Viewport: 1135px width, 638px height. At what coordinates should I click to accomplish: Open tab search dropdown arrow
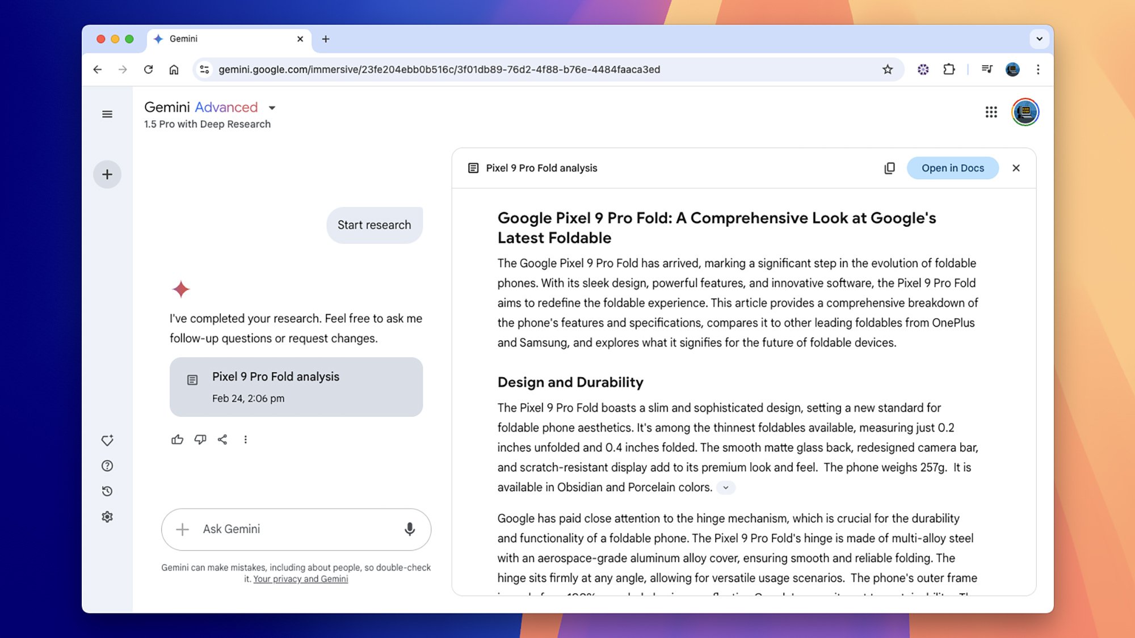1039,39
